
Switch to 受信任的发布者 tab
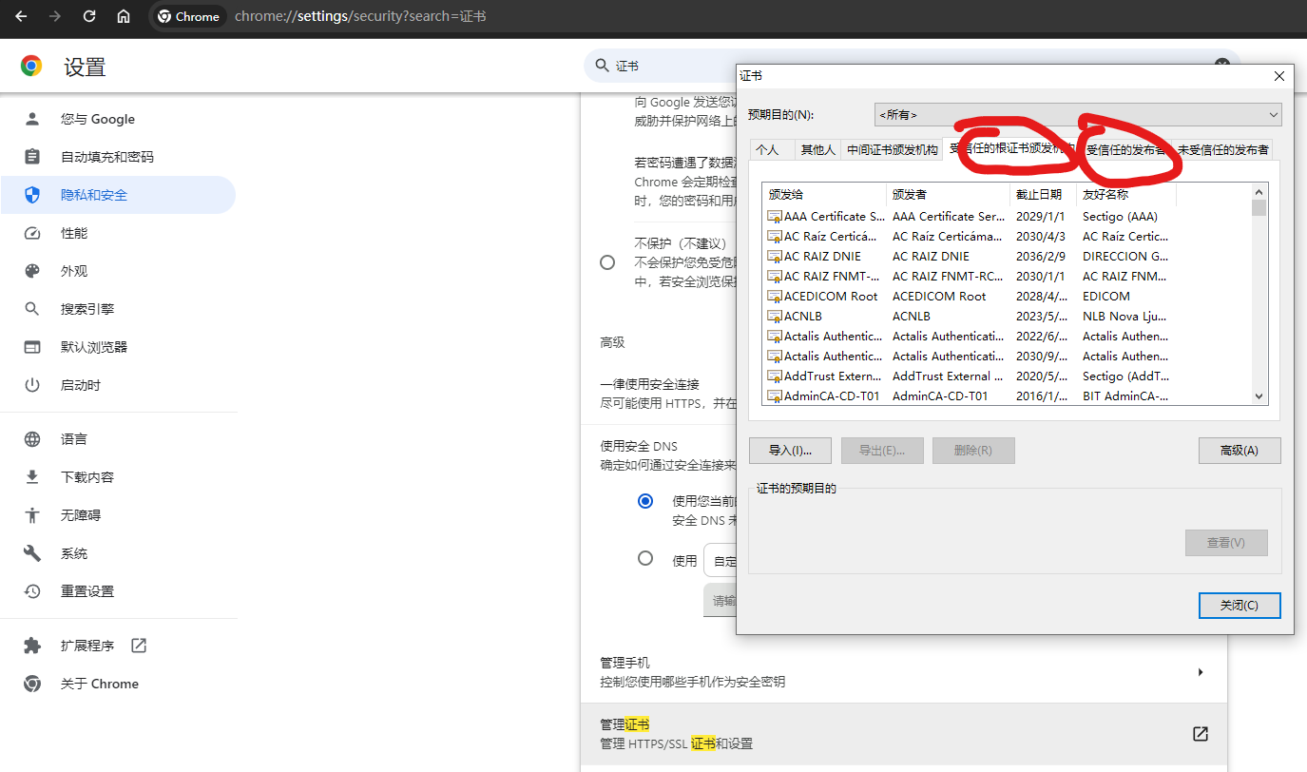[x=1126, y=149]
